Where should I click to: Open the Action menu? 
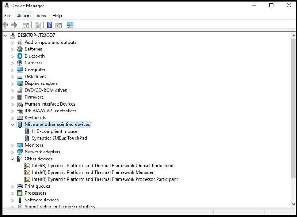24,16
